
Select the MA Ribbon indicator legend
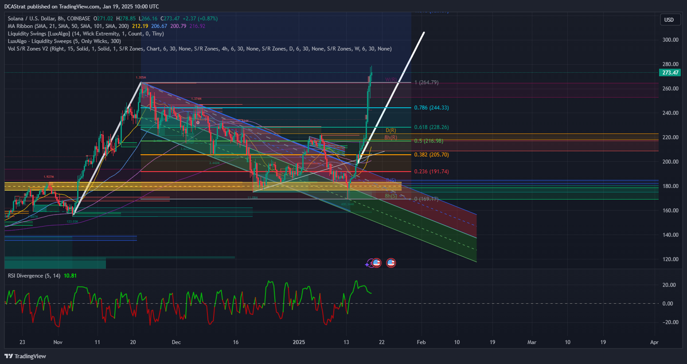point(68,26)
